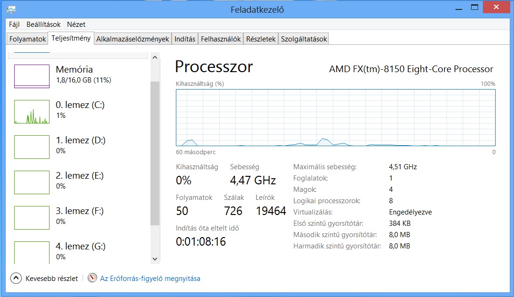Open the Fájl menu
The image size is (514, 297).
point(14,24)
